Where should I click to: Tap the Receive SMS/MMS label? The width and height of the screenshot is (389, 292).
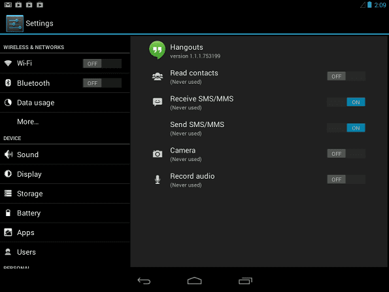pyautogui.click(x=202, y=99)
